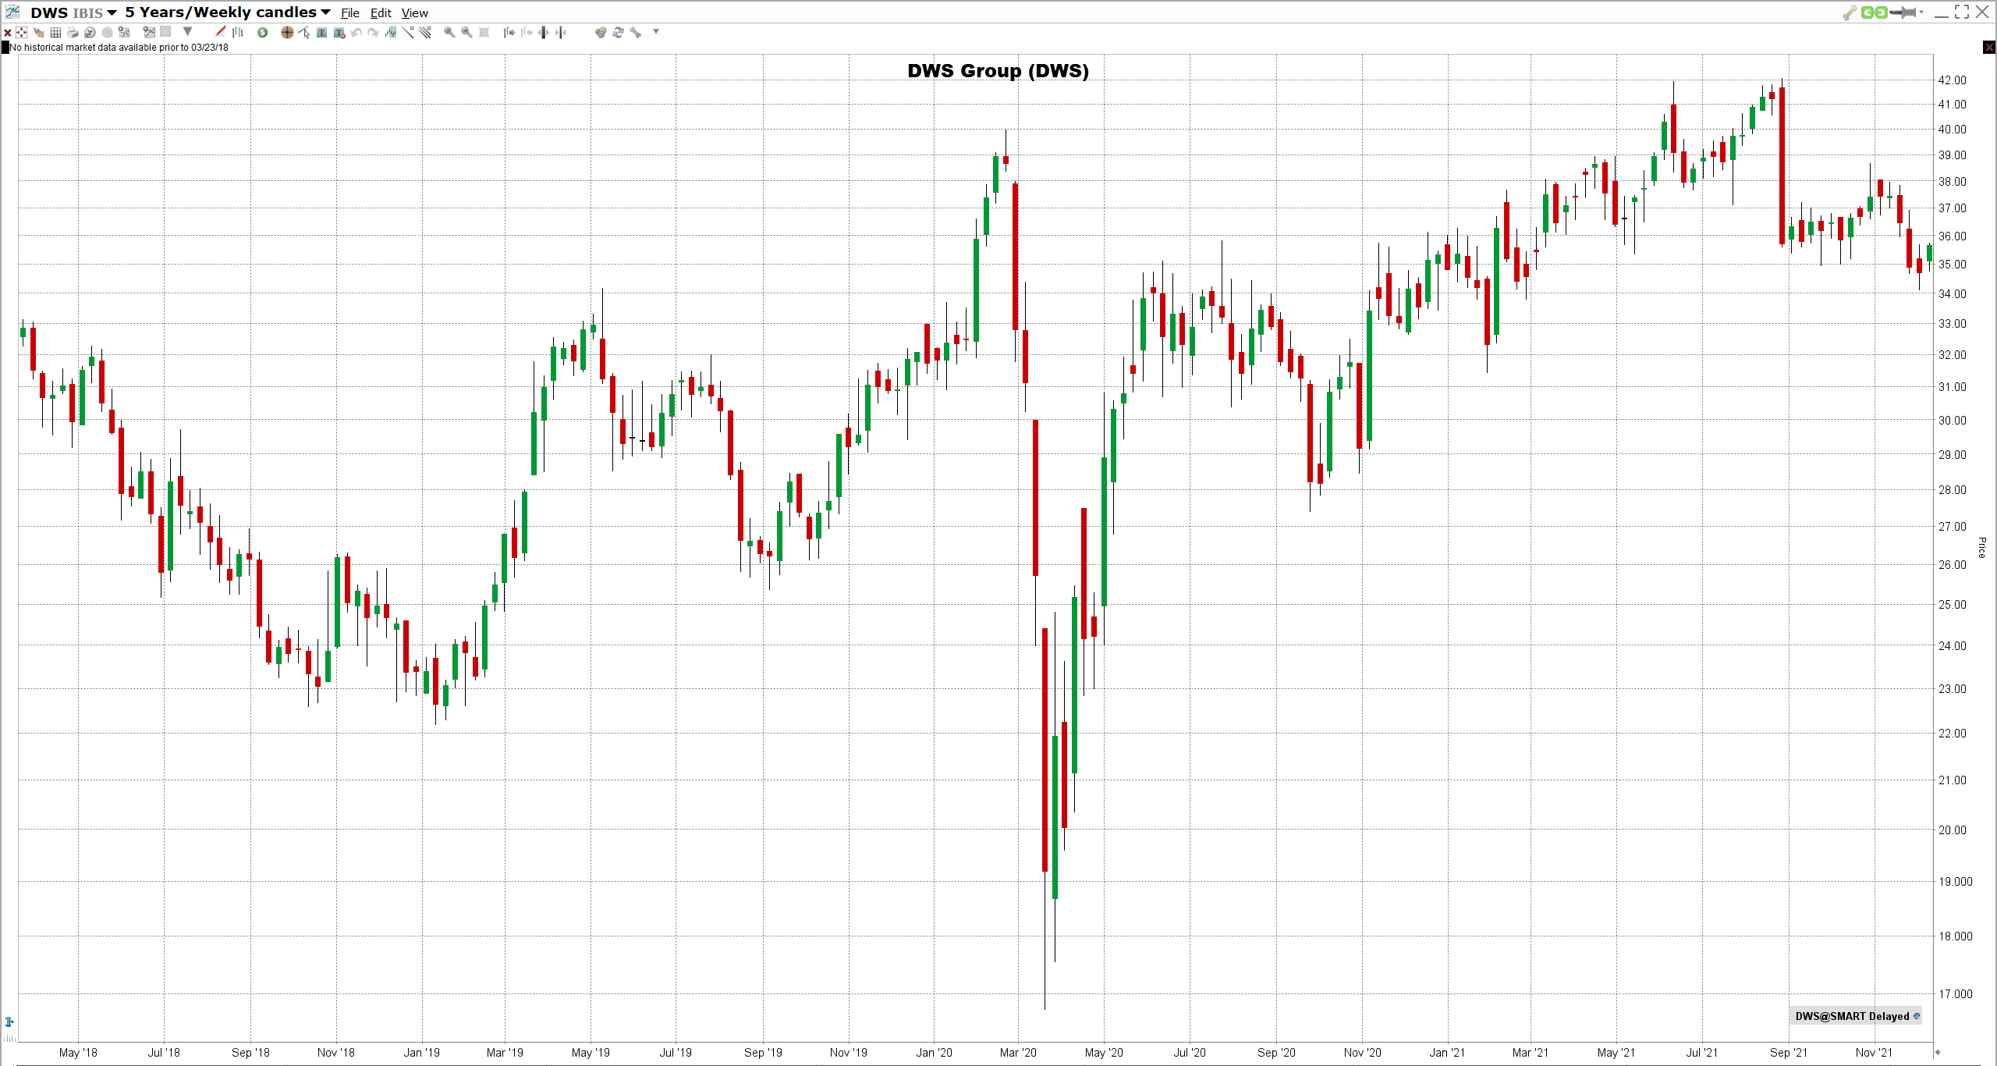Open the Edit menu
This screenshot has height=1066, width=1997.
[381, 13]
